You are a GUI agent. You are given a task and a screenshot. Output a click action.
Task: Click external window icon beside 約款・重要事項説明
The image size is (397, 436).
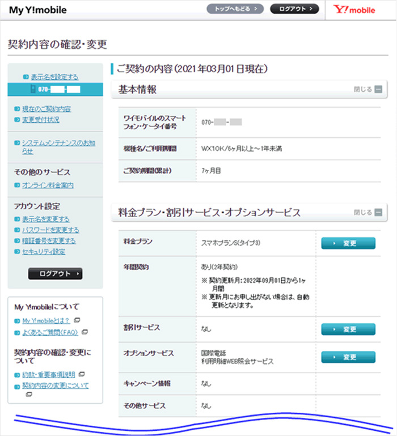click(x=82, y=374)
